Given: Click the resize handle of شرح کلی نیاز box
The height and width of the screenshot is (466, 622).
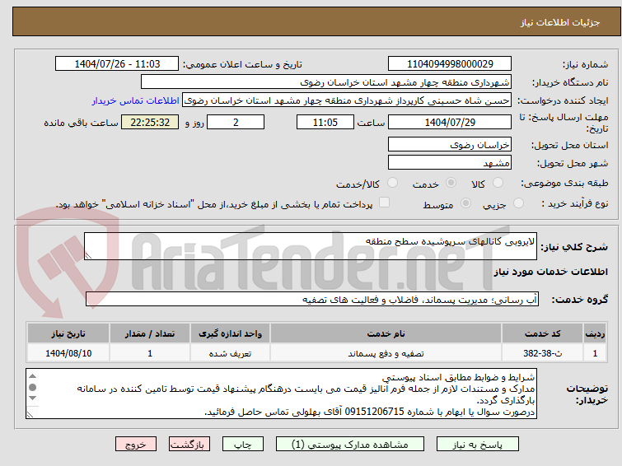Looking at the screenshot, I should coord(88,255).
